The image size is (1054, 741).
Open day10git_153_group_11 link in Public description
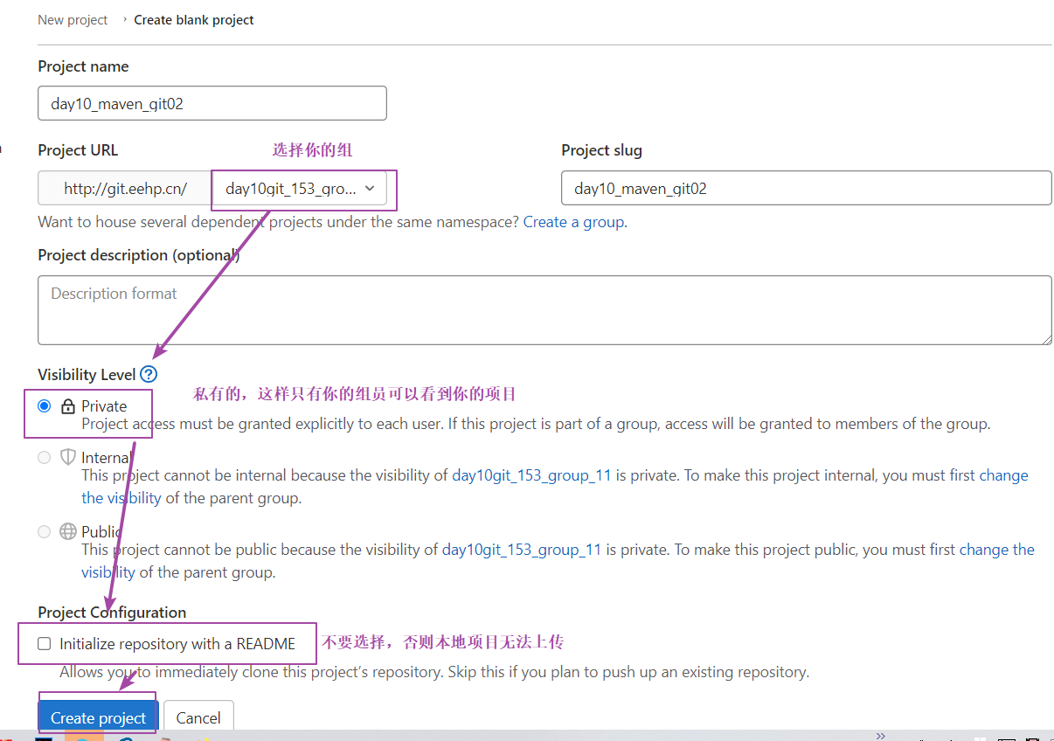pos(522,551)
